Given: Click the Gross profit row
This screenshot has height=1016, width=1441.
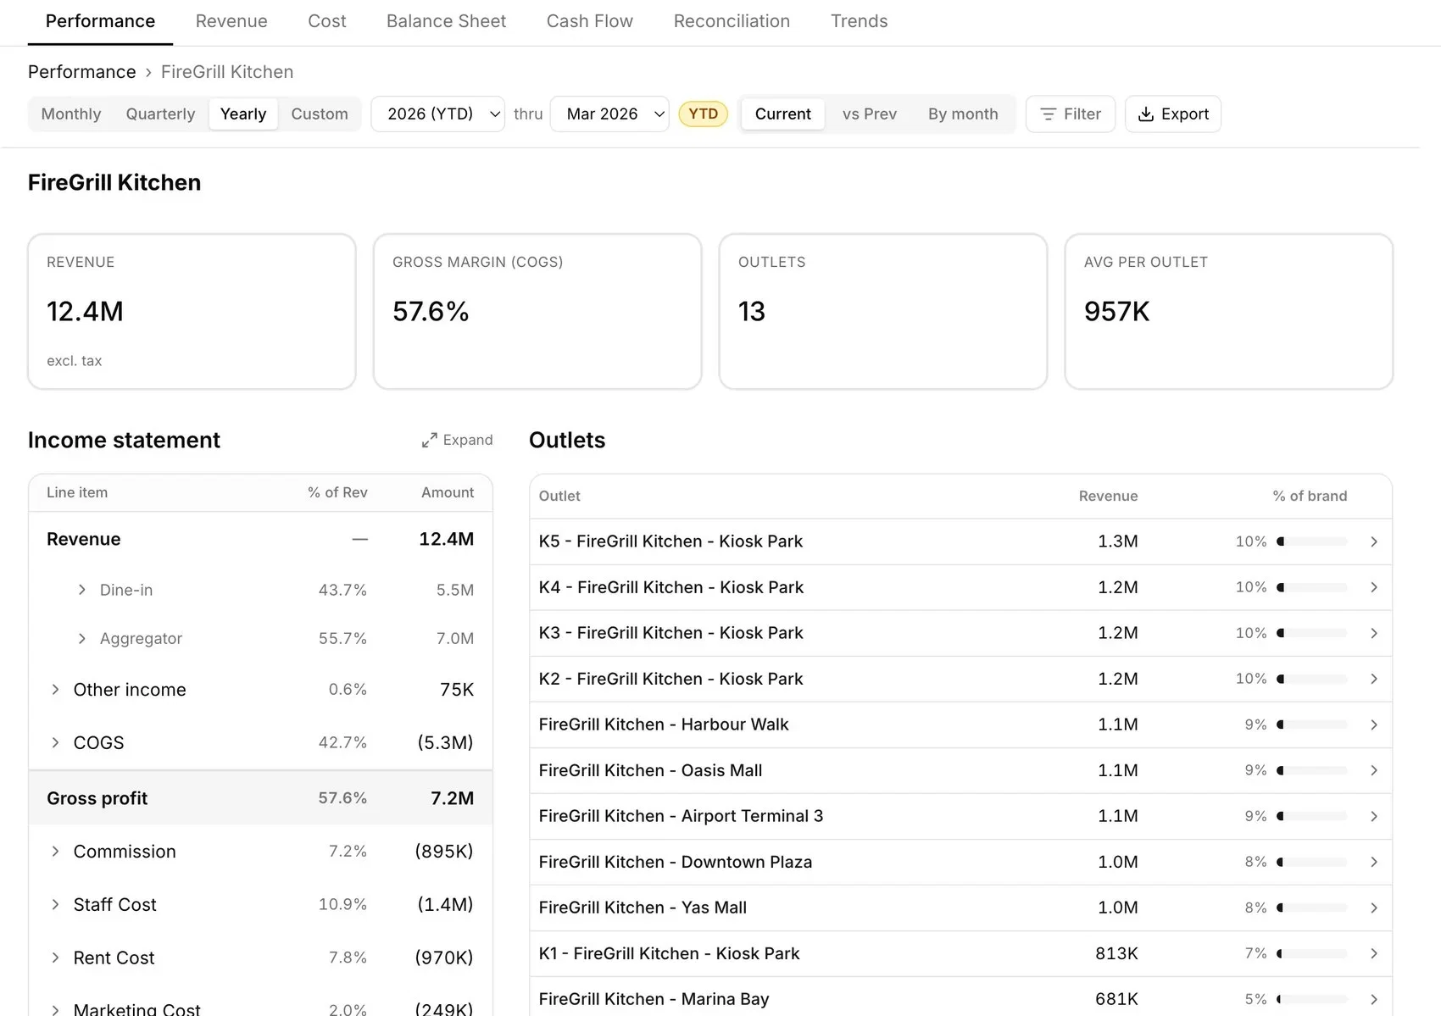Looking at the screenshot, I should 260,798.
